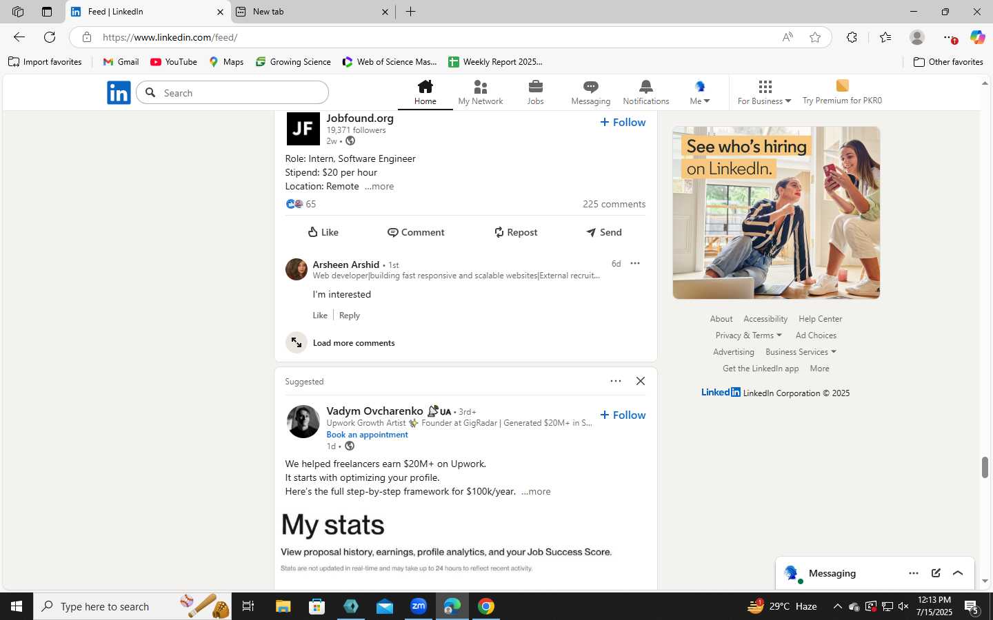Open Messaging from the top navigation

coord(591,92)
